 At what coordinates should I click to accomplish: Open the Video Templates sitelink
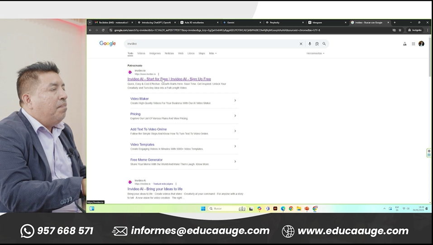pos(142,144)
